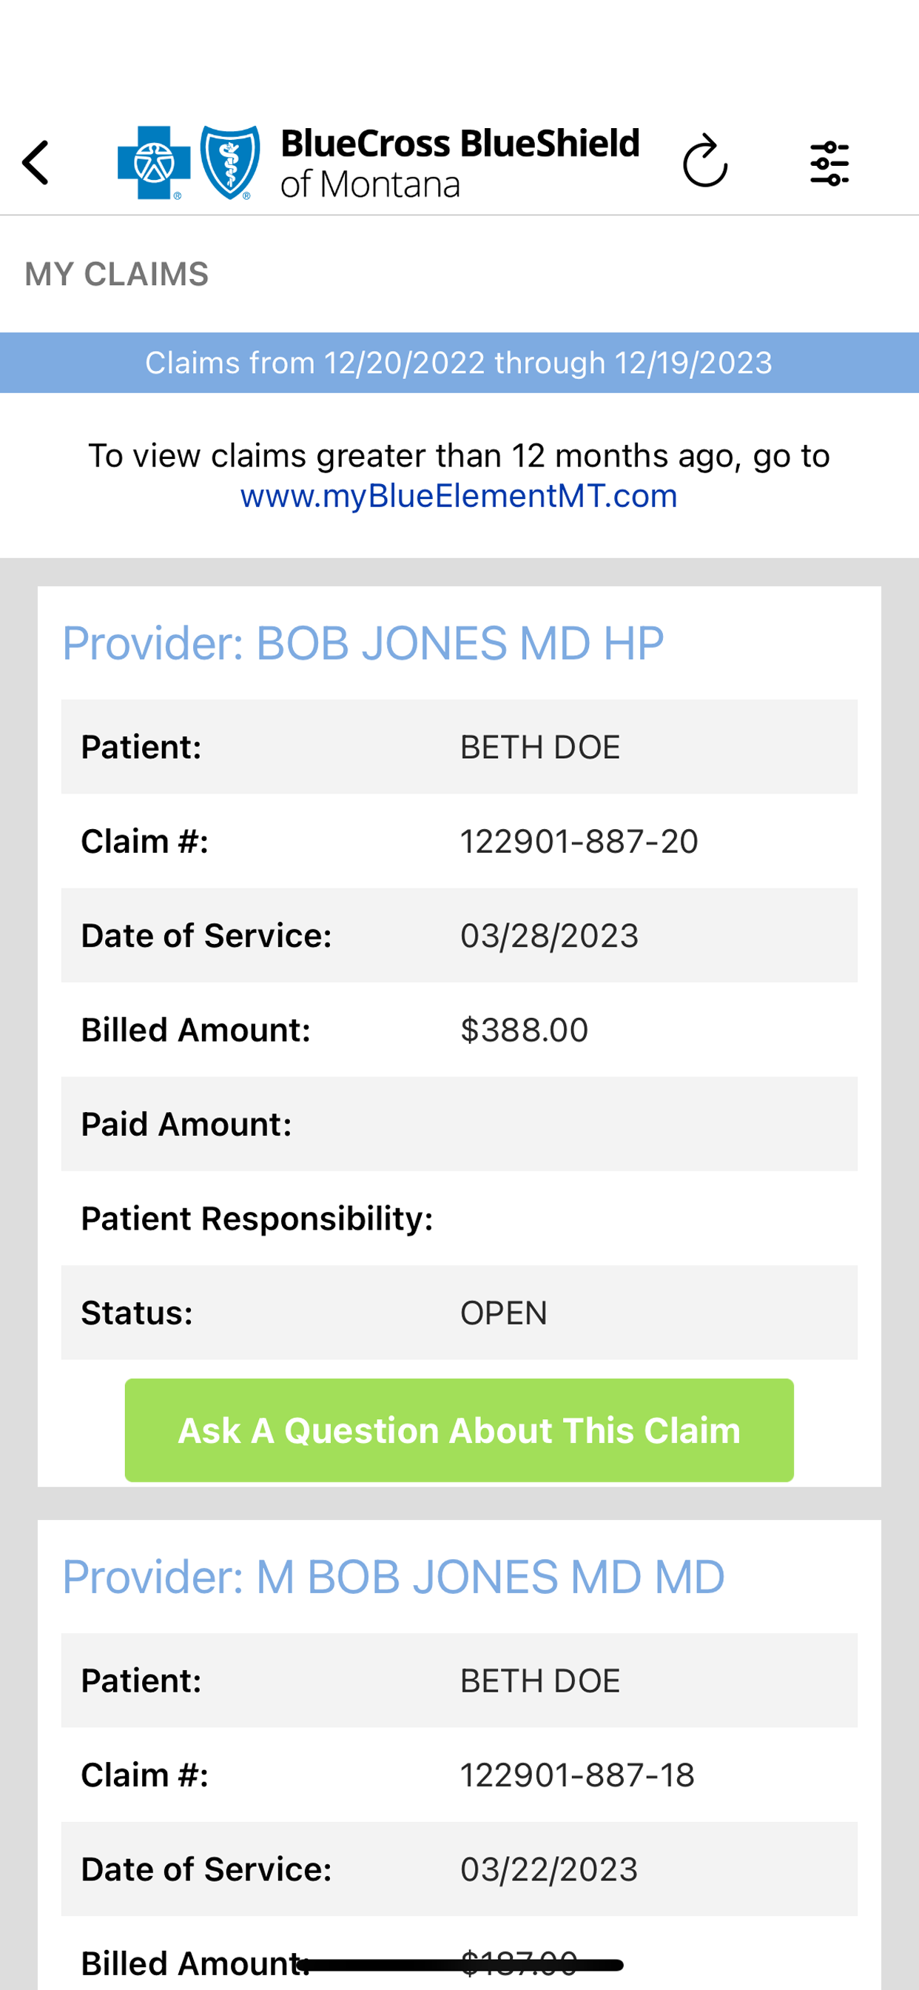The width and height of the screenshot is (919, 1990).
Task: Ask A Question About This Claim
Action: (x=459, y=1430)
